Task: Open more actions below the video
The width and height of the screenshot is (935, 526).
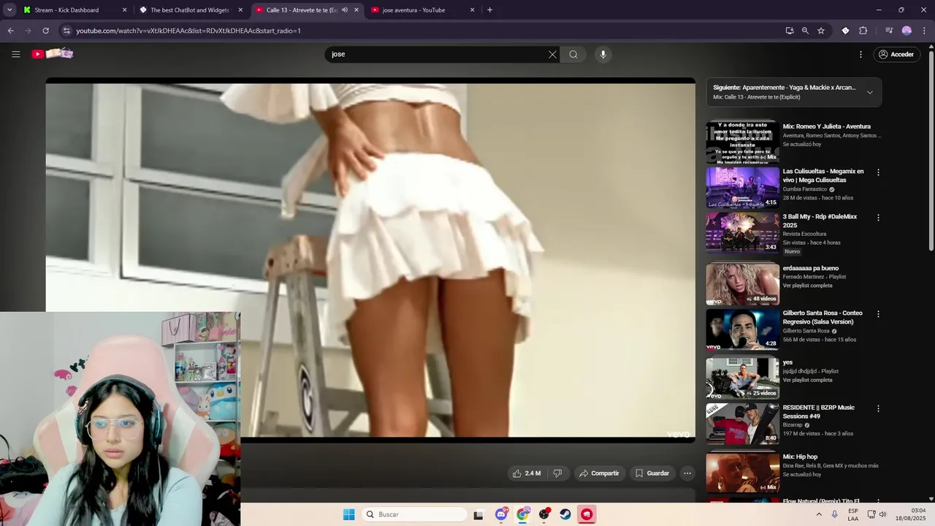Action: pos(687,473)
